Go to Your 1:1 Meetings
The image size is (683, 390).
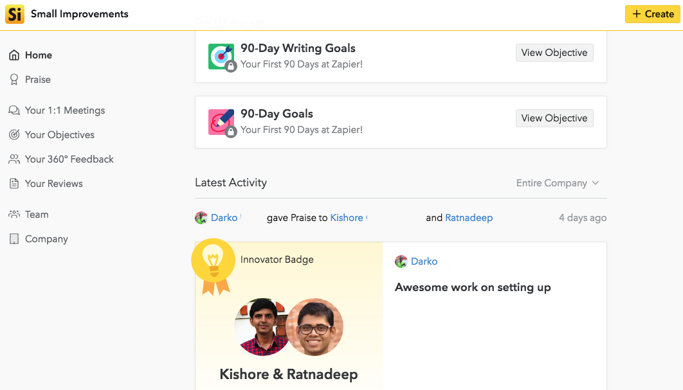(x=65, y=110)
